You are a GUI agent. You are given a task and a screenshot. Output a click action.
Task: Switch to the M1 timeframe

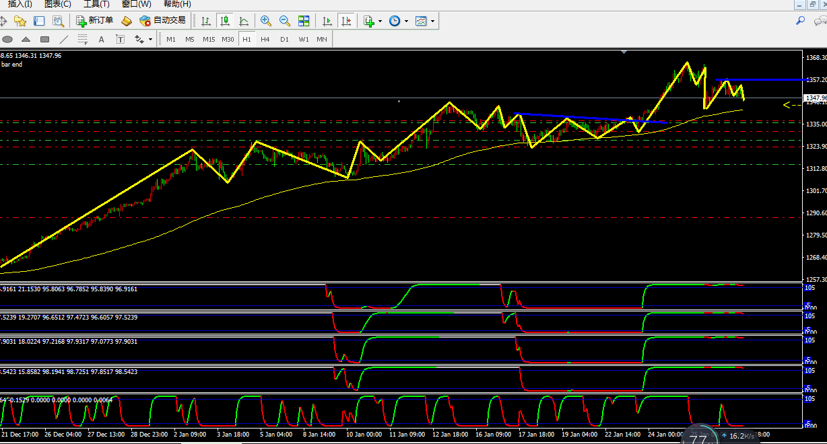(x=171, y=39)
